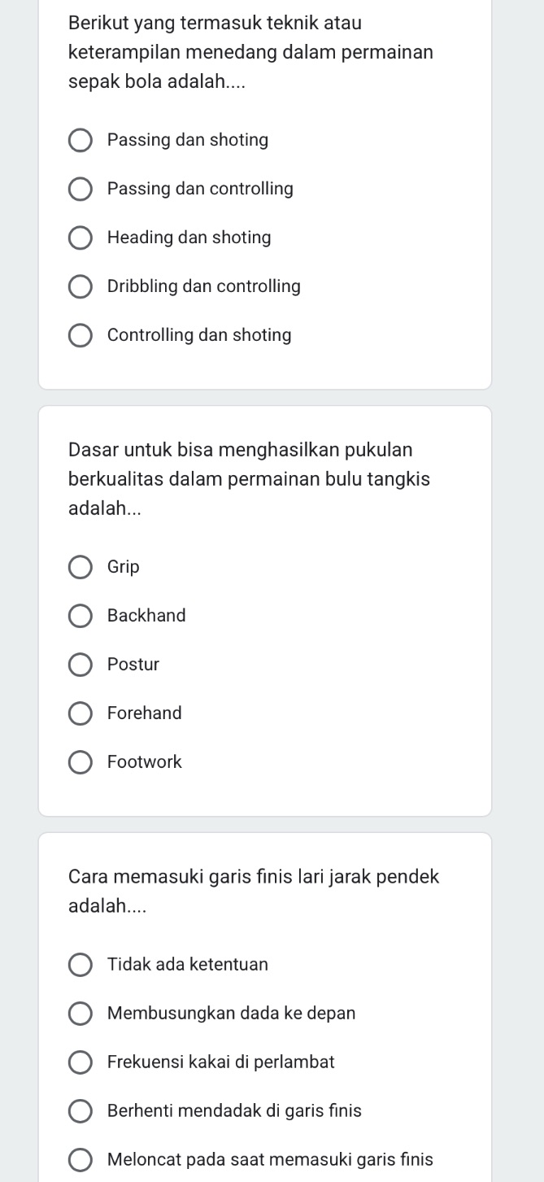
Task: Click the lari jarak pendek question text
Action: 252,890
